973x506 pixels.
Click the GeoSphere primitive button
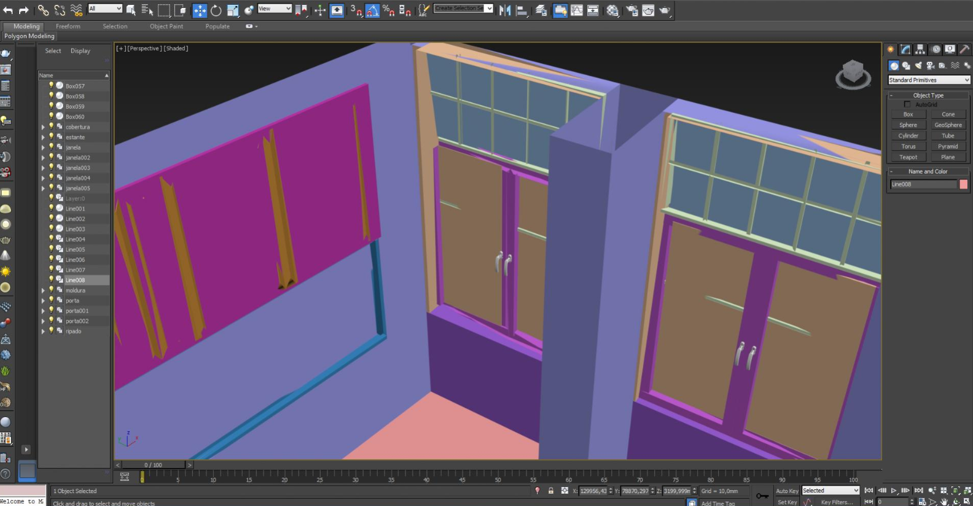tap(948, 125)
